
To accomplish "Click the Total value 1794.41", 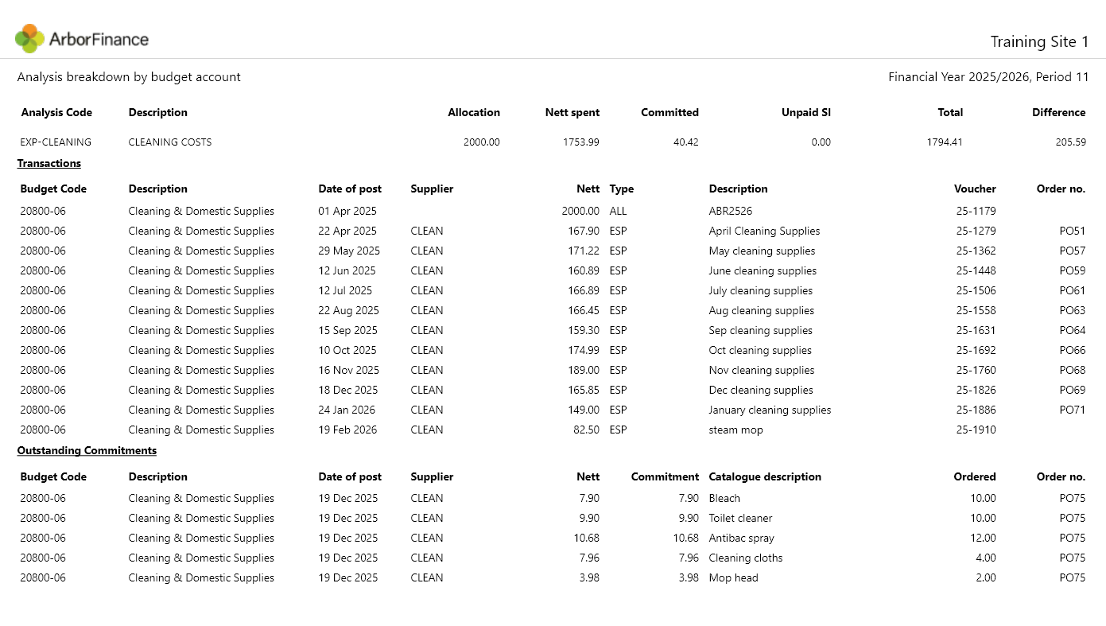I will click(945, 142).
